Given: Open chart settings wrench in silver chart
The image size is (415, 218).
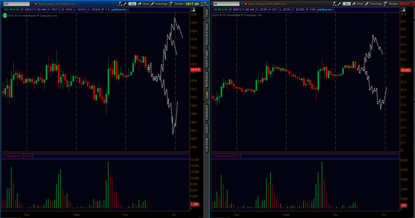Looking at the screenshot, I should click(x=340, y=4).
